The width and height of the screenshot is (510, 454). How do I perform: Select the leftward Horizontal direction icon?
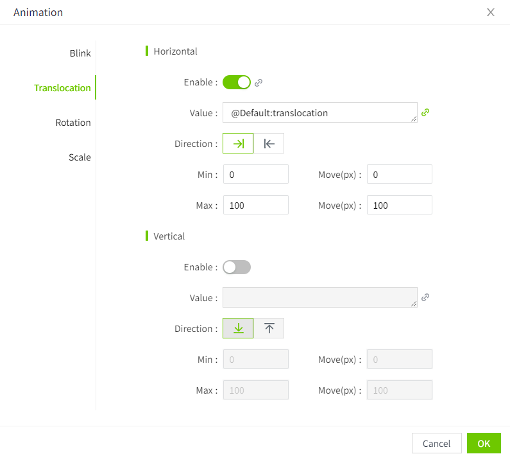click(269, 144)
